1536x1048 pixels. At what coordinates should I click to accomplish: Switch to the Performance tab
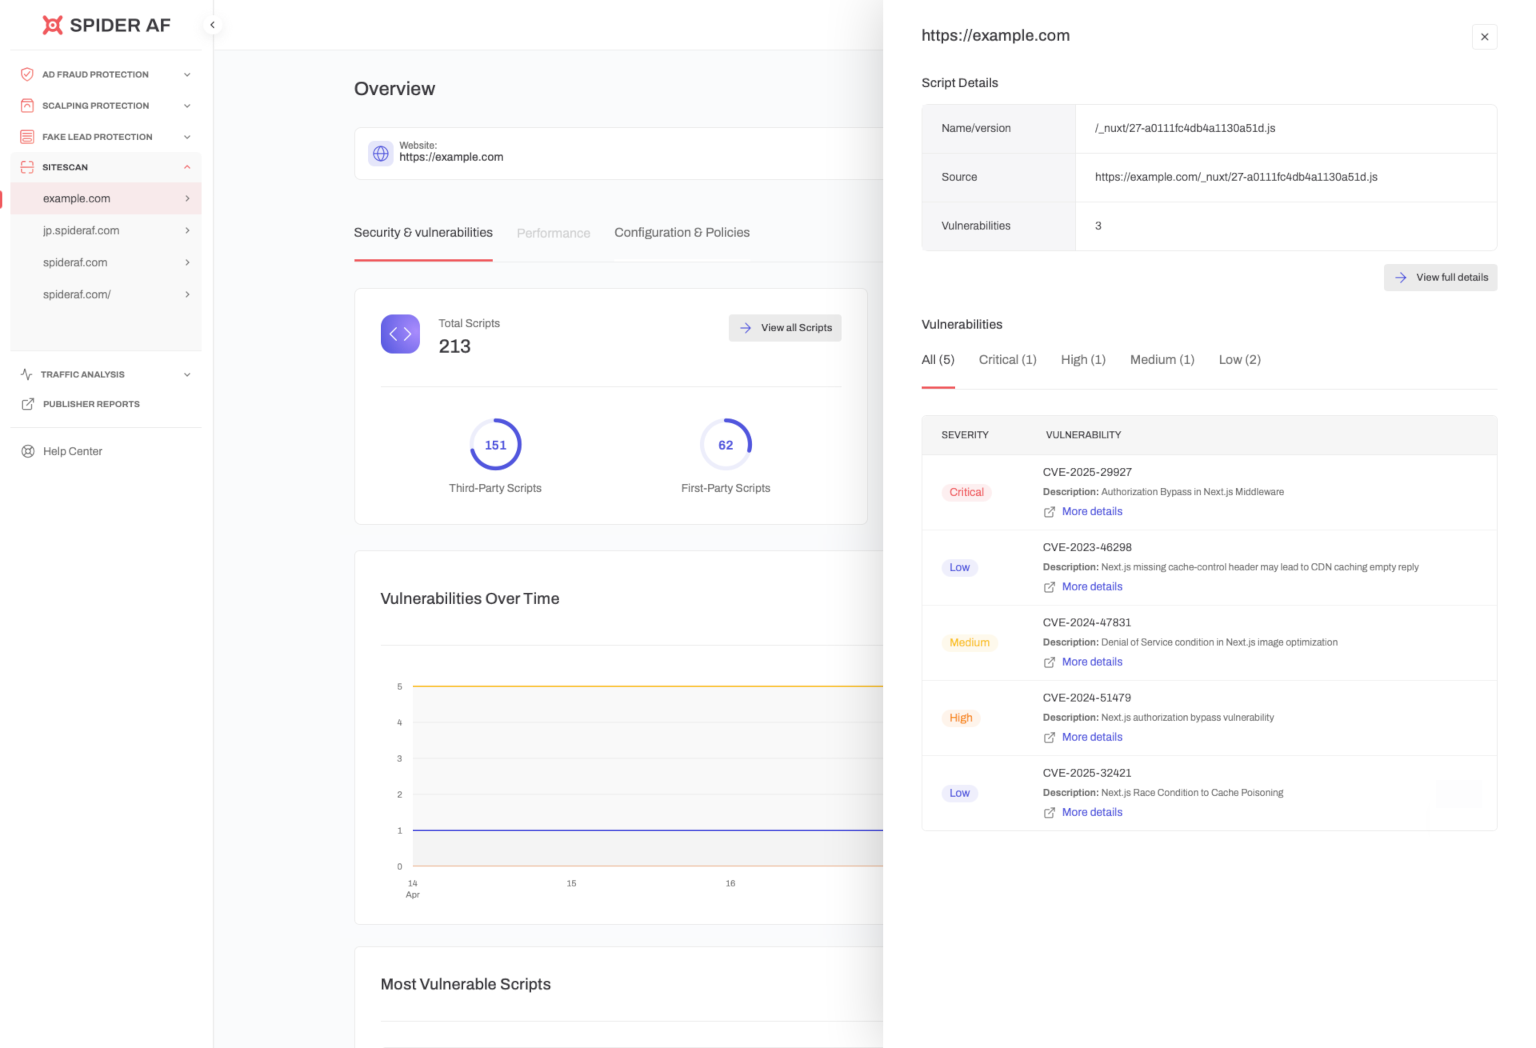pyautogui.click(x=553, y=233)
